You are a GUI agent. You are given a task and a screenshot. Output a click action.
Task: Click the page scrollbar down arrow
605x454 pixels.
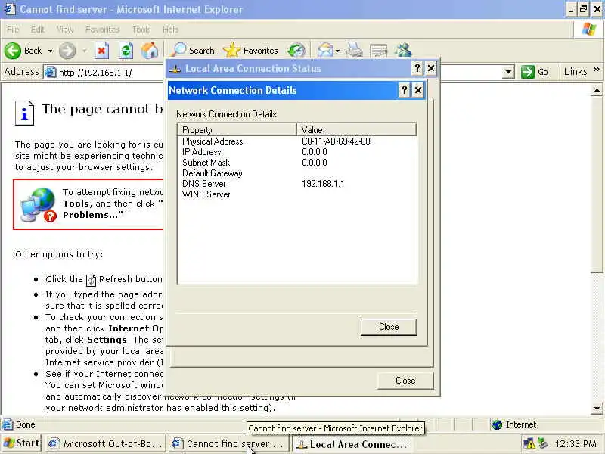[597, 408]
